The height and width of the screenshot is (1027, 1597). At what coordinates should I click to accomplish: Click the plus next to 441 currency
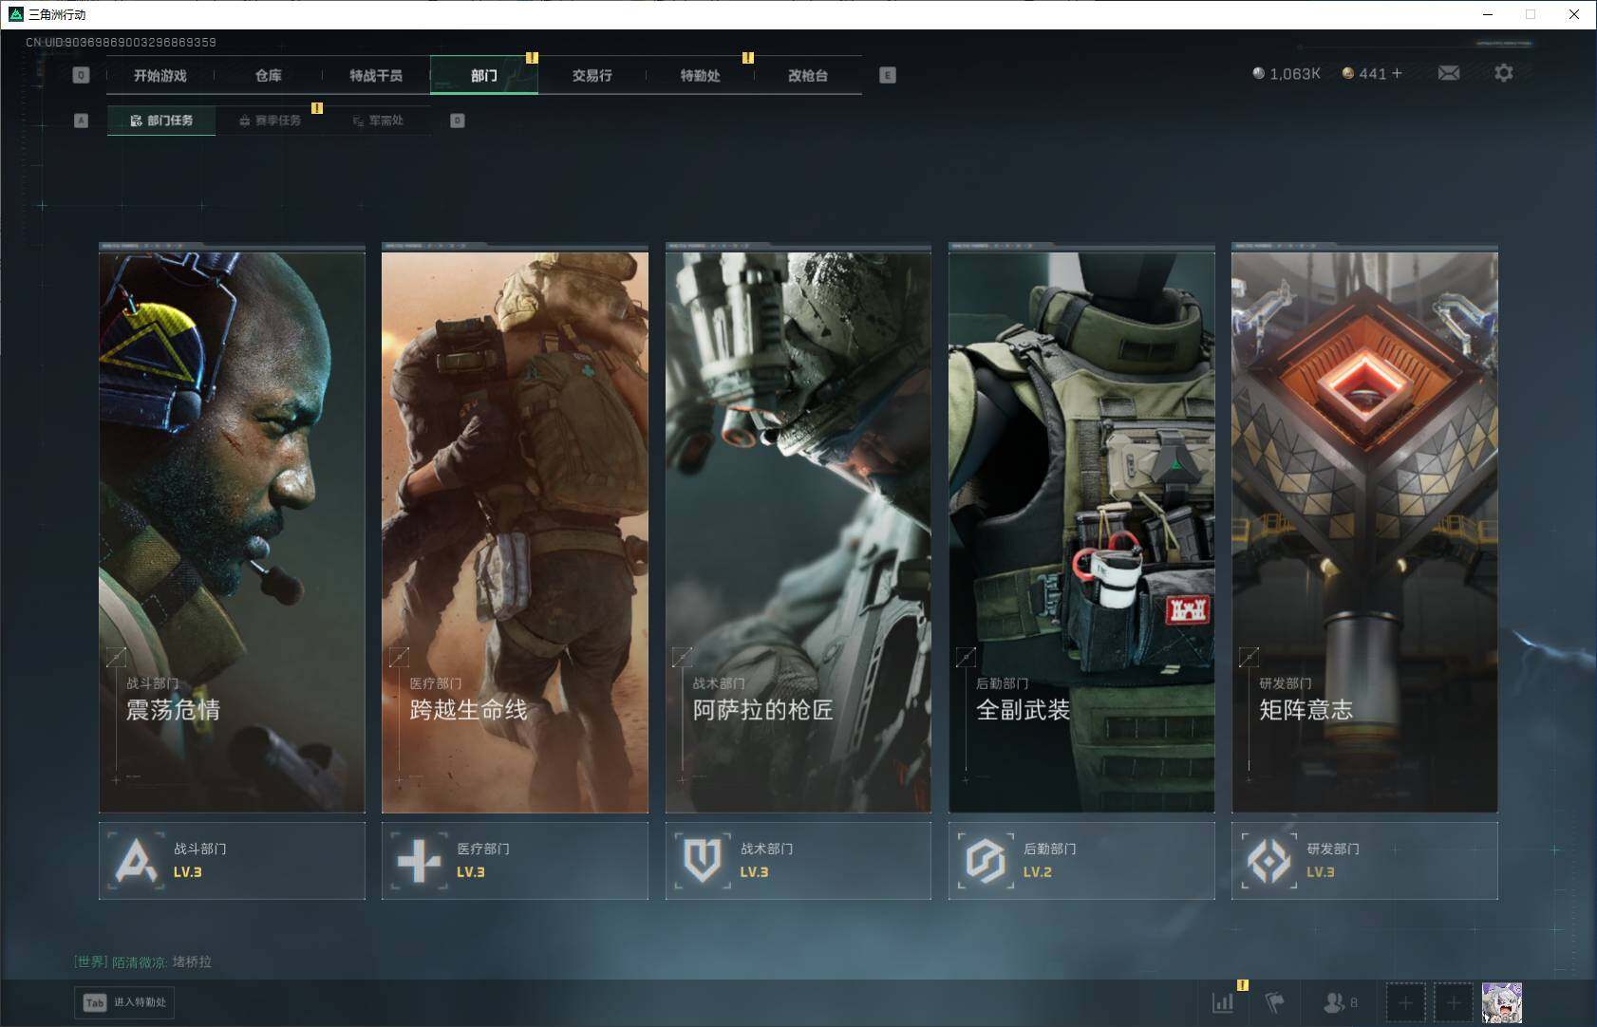pos(1397,73)
